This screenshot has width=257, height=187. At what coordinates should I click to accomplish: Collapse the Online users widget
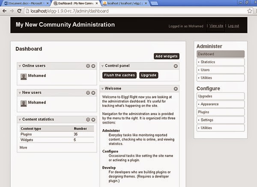point(20,66)
